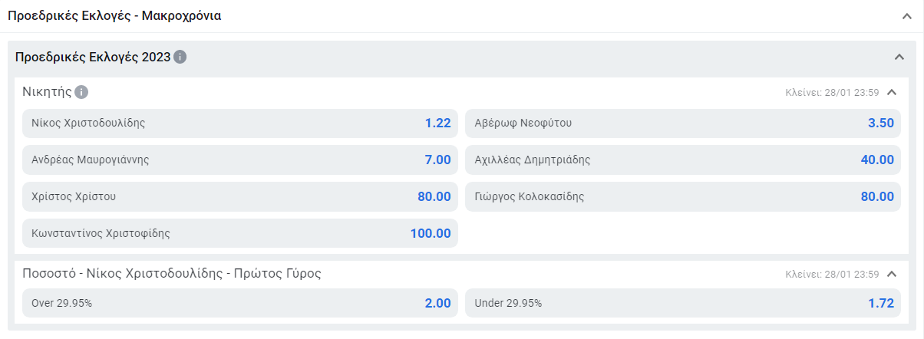Bet on Χρίστος Χρίστου at 80.00
Image resolution: width=924 pixels, height=339 pixels.
point(240,196)
